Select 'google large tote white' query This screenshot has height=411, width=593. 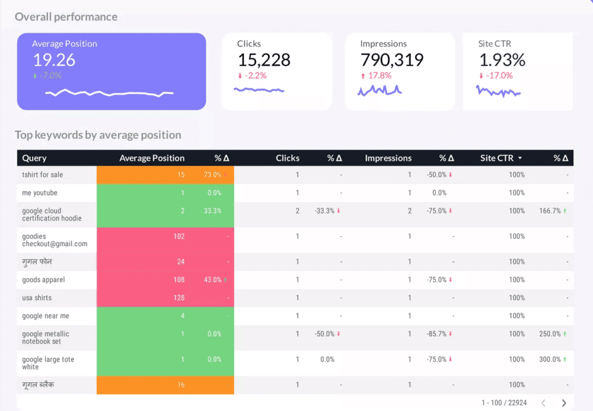click(48, 363)
